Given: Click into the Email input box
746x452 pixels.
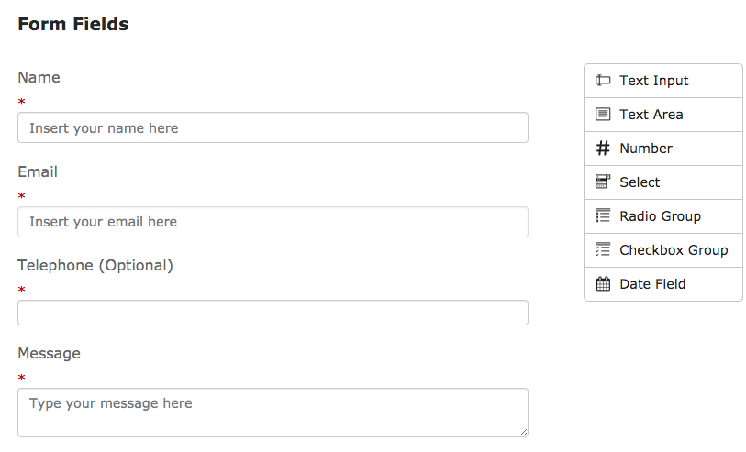Looking at the screenshot, I should click(x=273, y=222).
